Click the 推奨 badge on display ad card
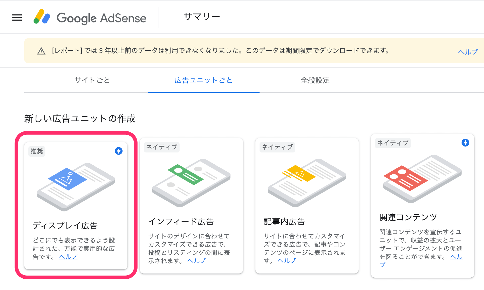The image size is (484, 290). pyautogui.click(x=37, y=151)
